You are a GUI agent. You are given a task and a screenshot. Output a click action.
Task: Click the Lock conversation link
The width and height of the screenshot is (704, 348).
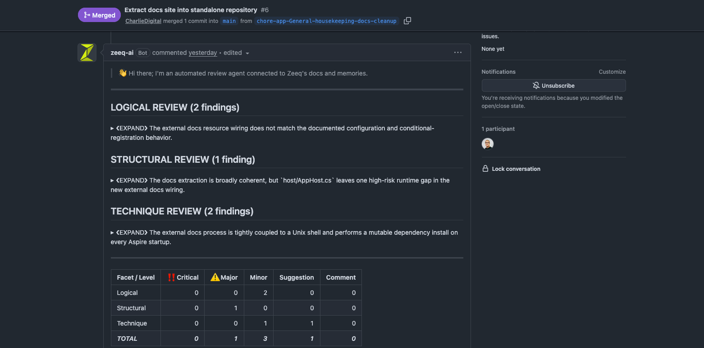(x=511, y=169)
